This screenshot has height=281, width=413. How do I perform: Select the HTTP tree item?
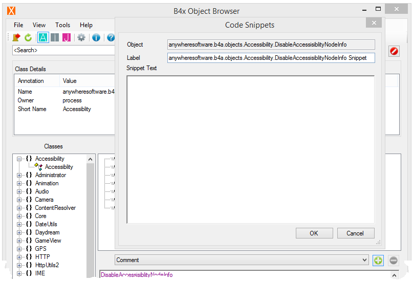pos(42,257)
